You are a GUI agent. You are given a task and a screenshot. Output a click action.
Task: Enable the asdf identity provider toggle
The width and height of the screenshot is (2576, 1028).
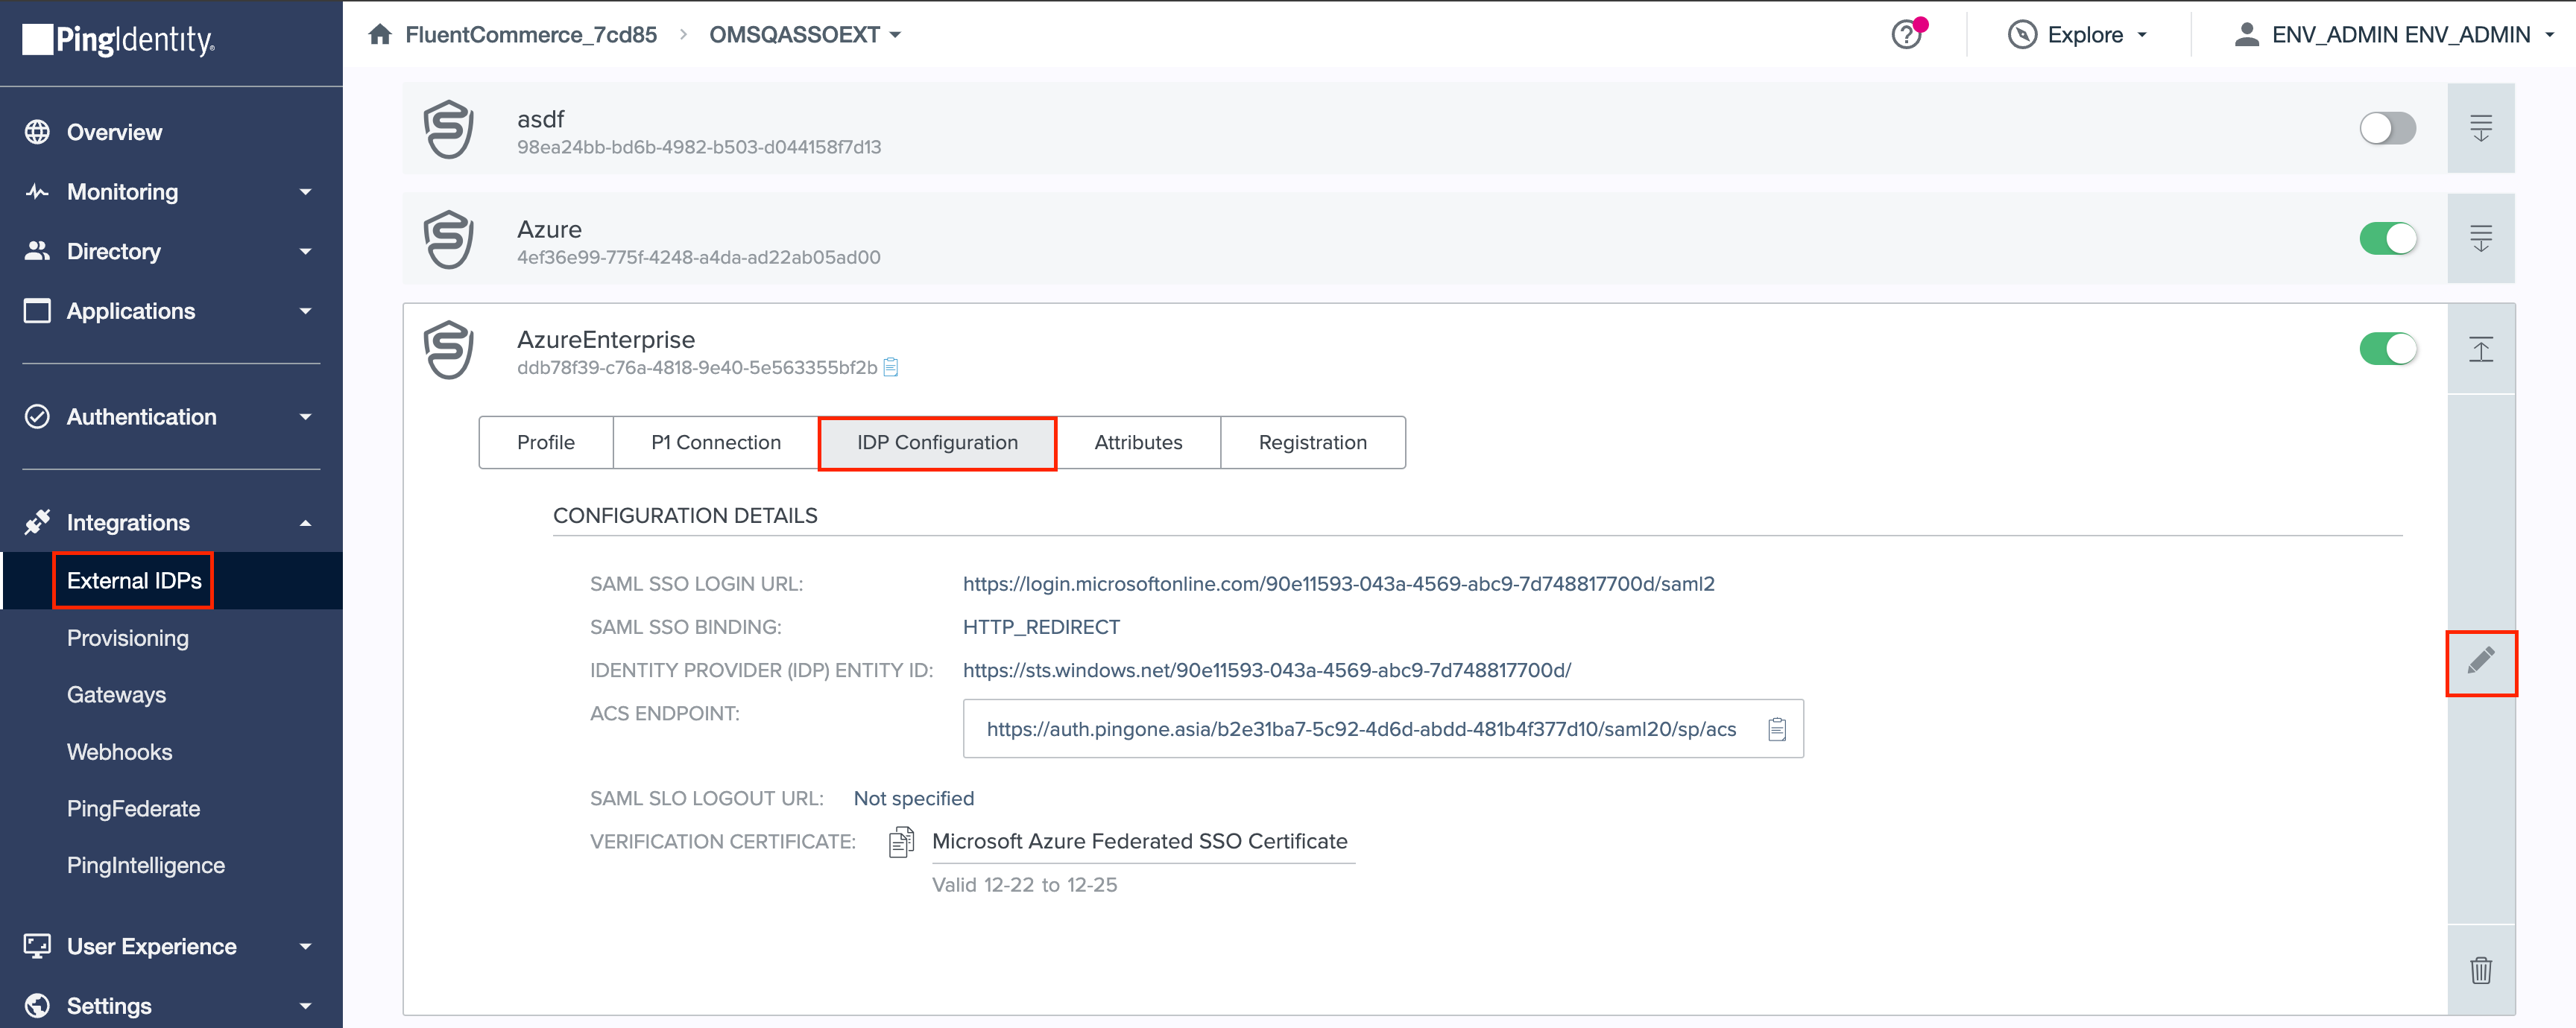tap(2387, 128)
